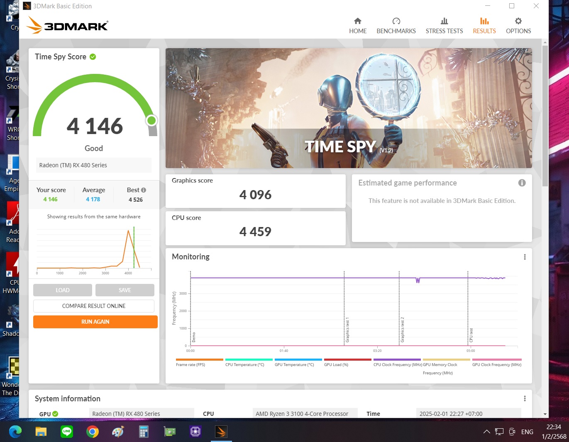Click the GPU Temperature blue color swatch
Image resolution: width=569 pixels, height=442 pixels.
pyautogui.click(x=298, y=359)
